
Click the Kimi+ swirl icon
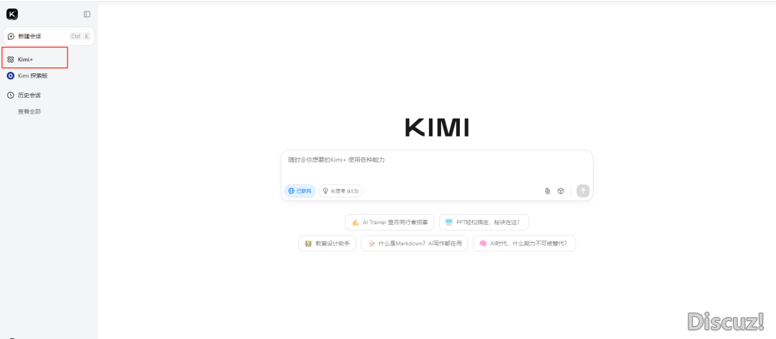[x=10, y=60]
